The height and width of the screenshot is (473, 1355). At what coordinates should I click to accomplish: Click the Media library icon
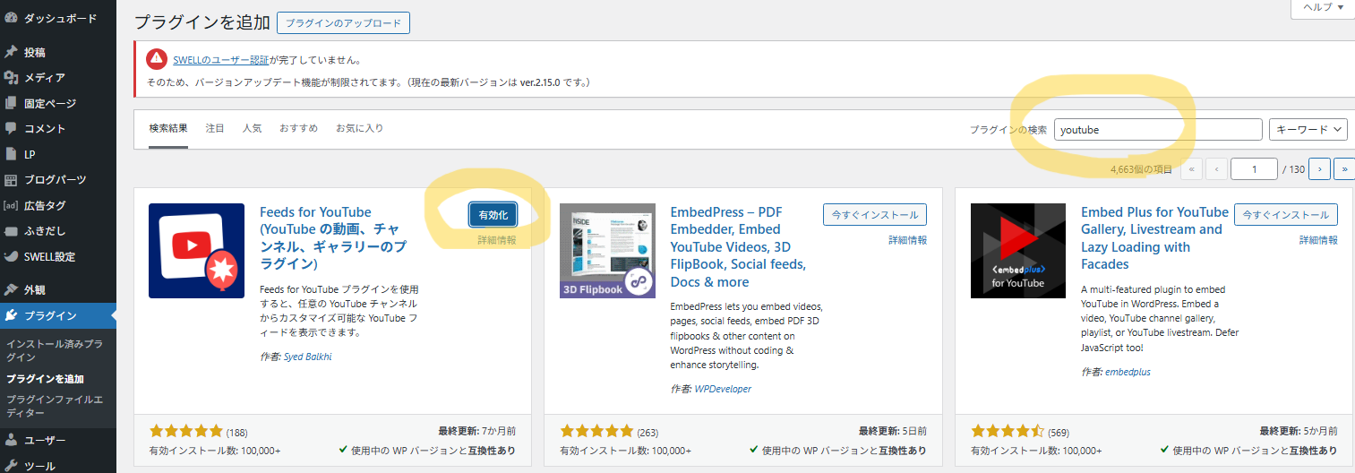tap(11, 78)
